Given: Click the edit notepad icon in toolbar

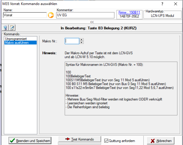Looking at the screenshot, I should tap(12, 28).
